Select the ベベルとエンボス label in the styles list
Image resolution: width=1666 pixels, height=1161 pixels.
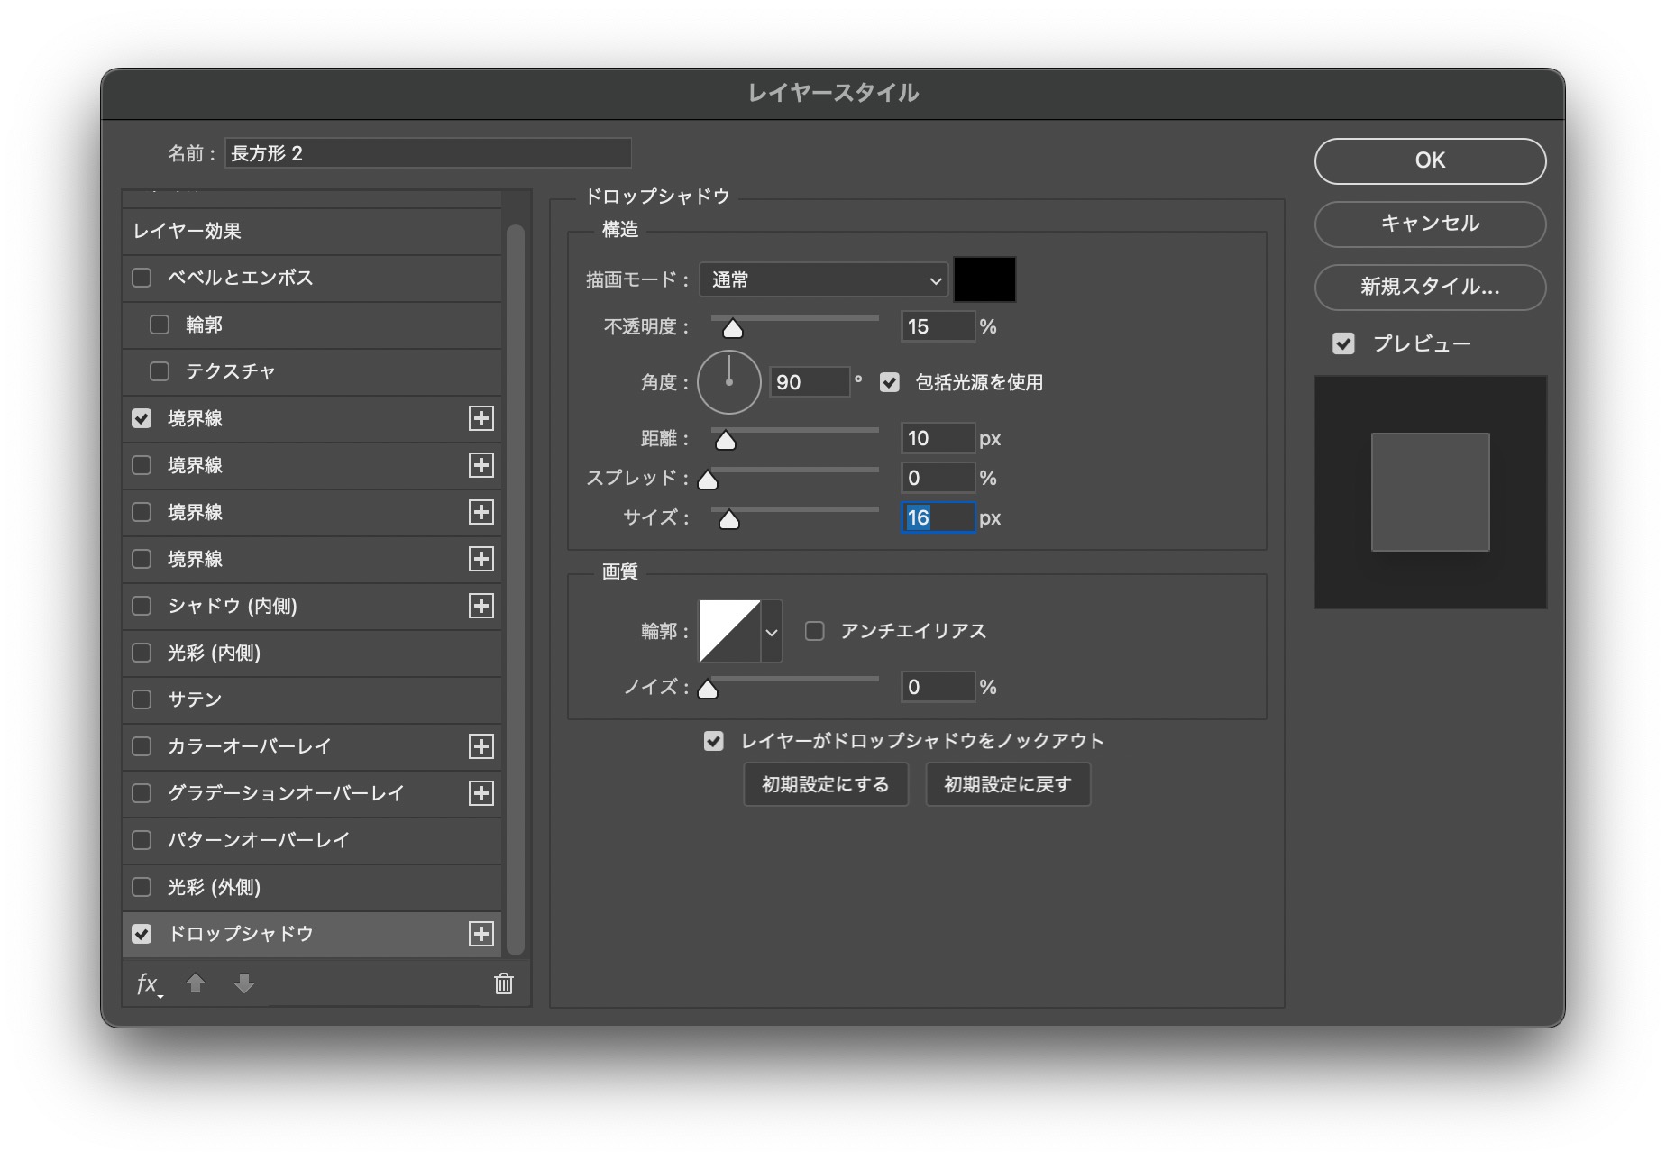(240, 278)
